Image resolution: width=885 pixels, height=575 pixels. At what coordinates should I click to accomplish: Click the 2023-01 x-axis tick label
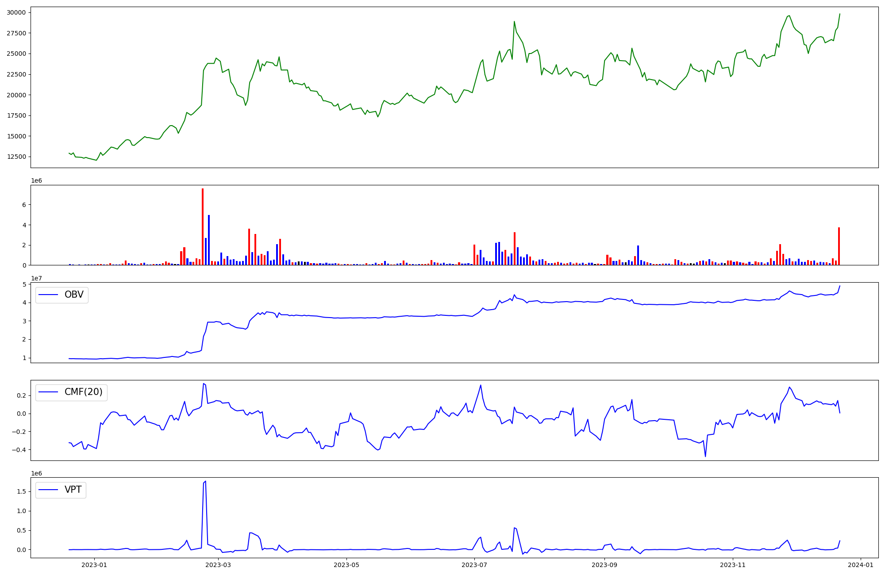tap(94, 565)
